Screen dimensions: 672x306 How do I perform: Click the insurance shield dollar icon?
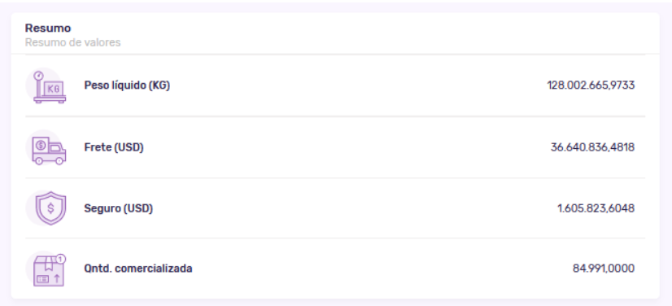click(x=51, y=208)
